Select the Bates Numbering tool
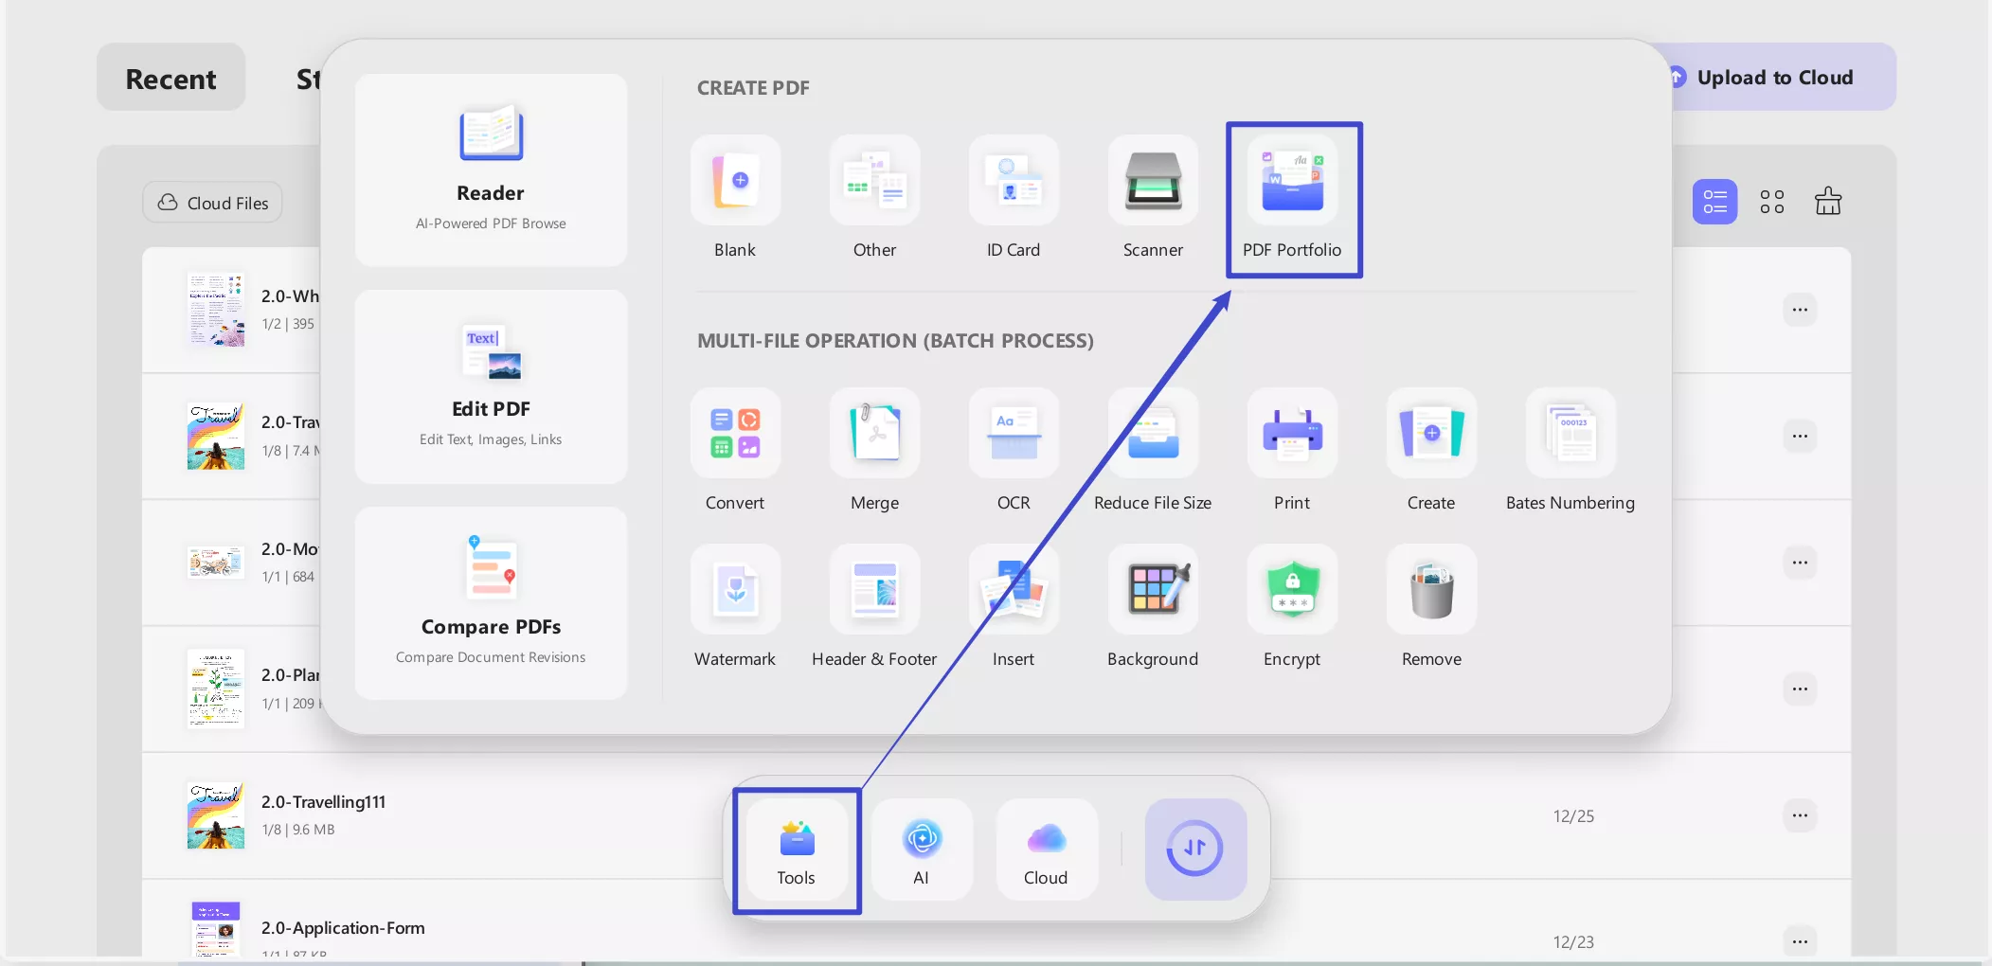The width and height of the screenshot is (1992, 966). pyautogui.click(x=1569, y=445)
